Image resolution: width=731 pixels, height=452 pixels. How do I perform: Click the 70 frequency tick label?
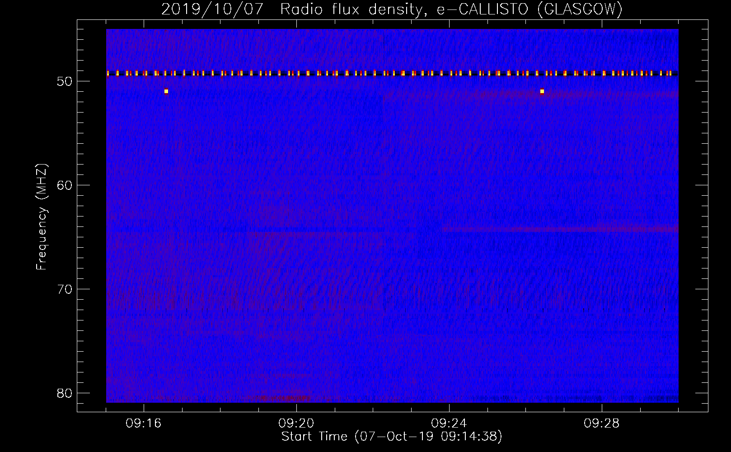tap(65, 289)
